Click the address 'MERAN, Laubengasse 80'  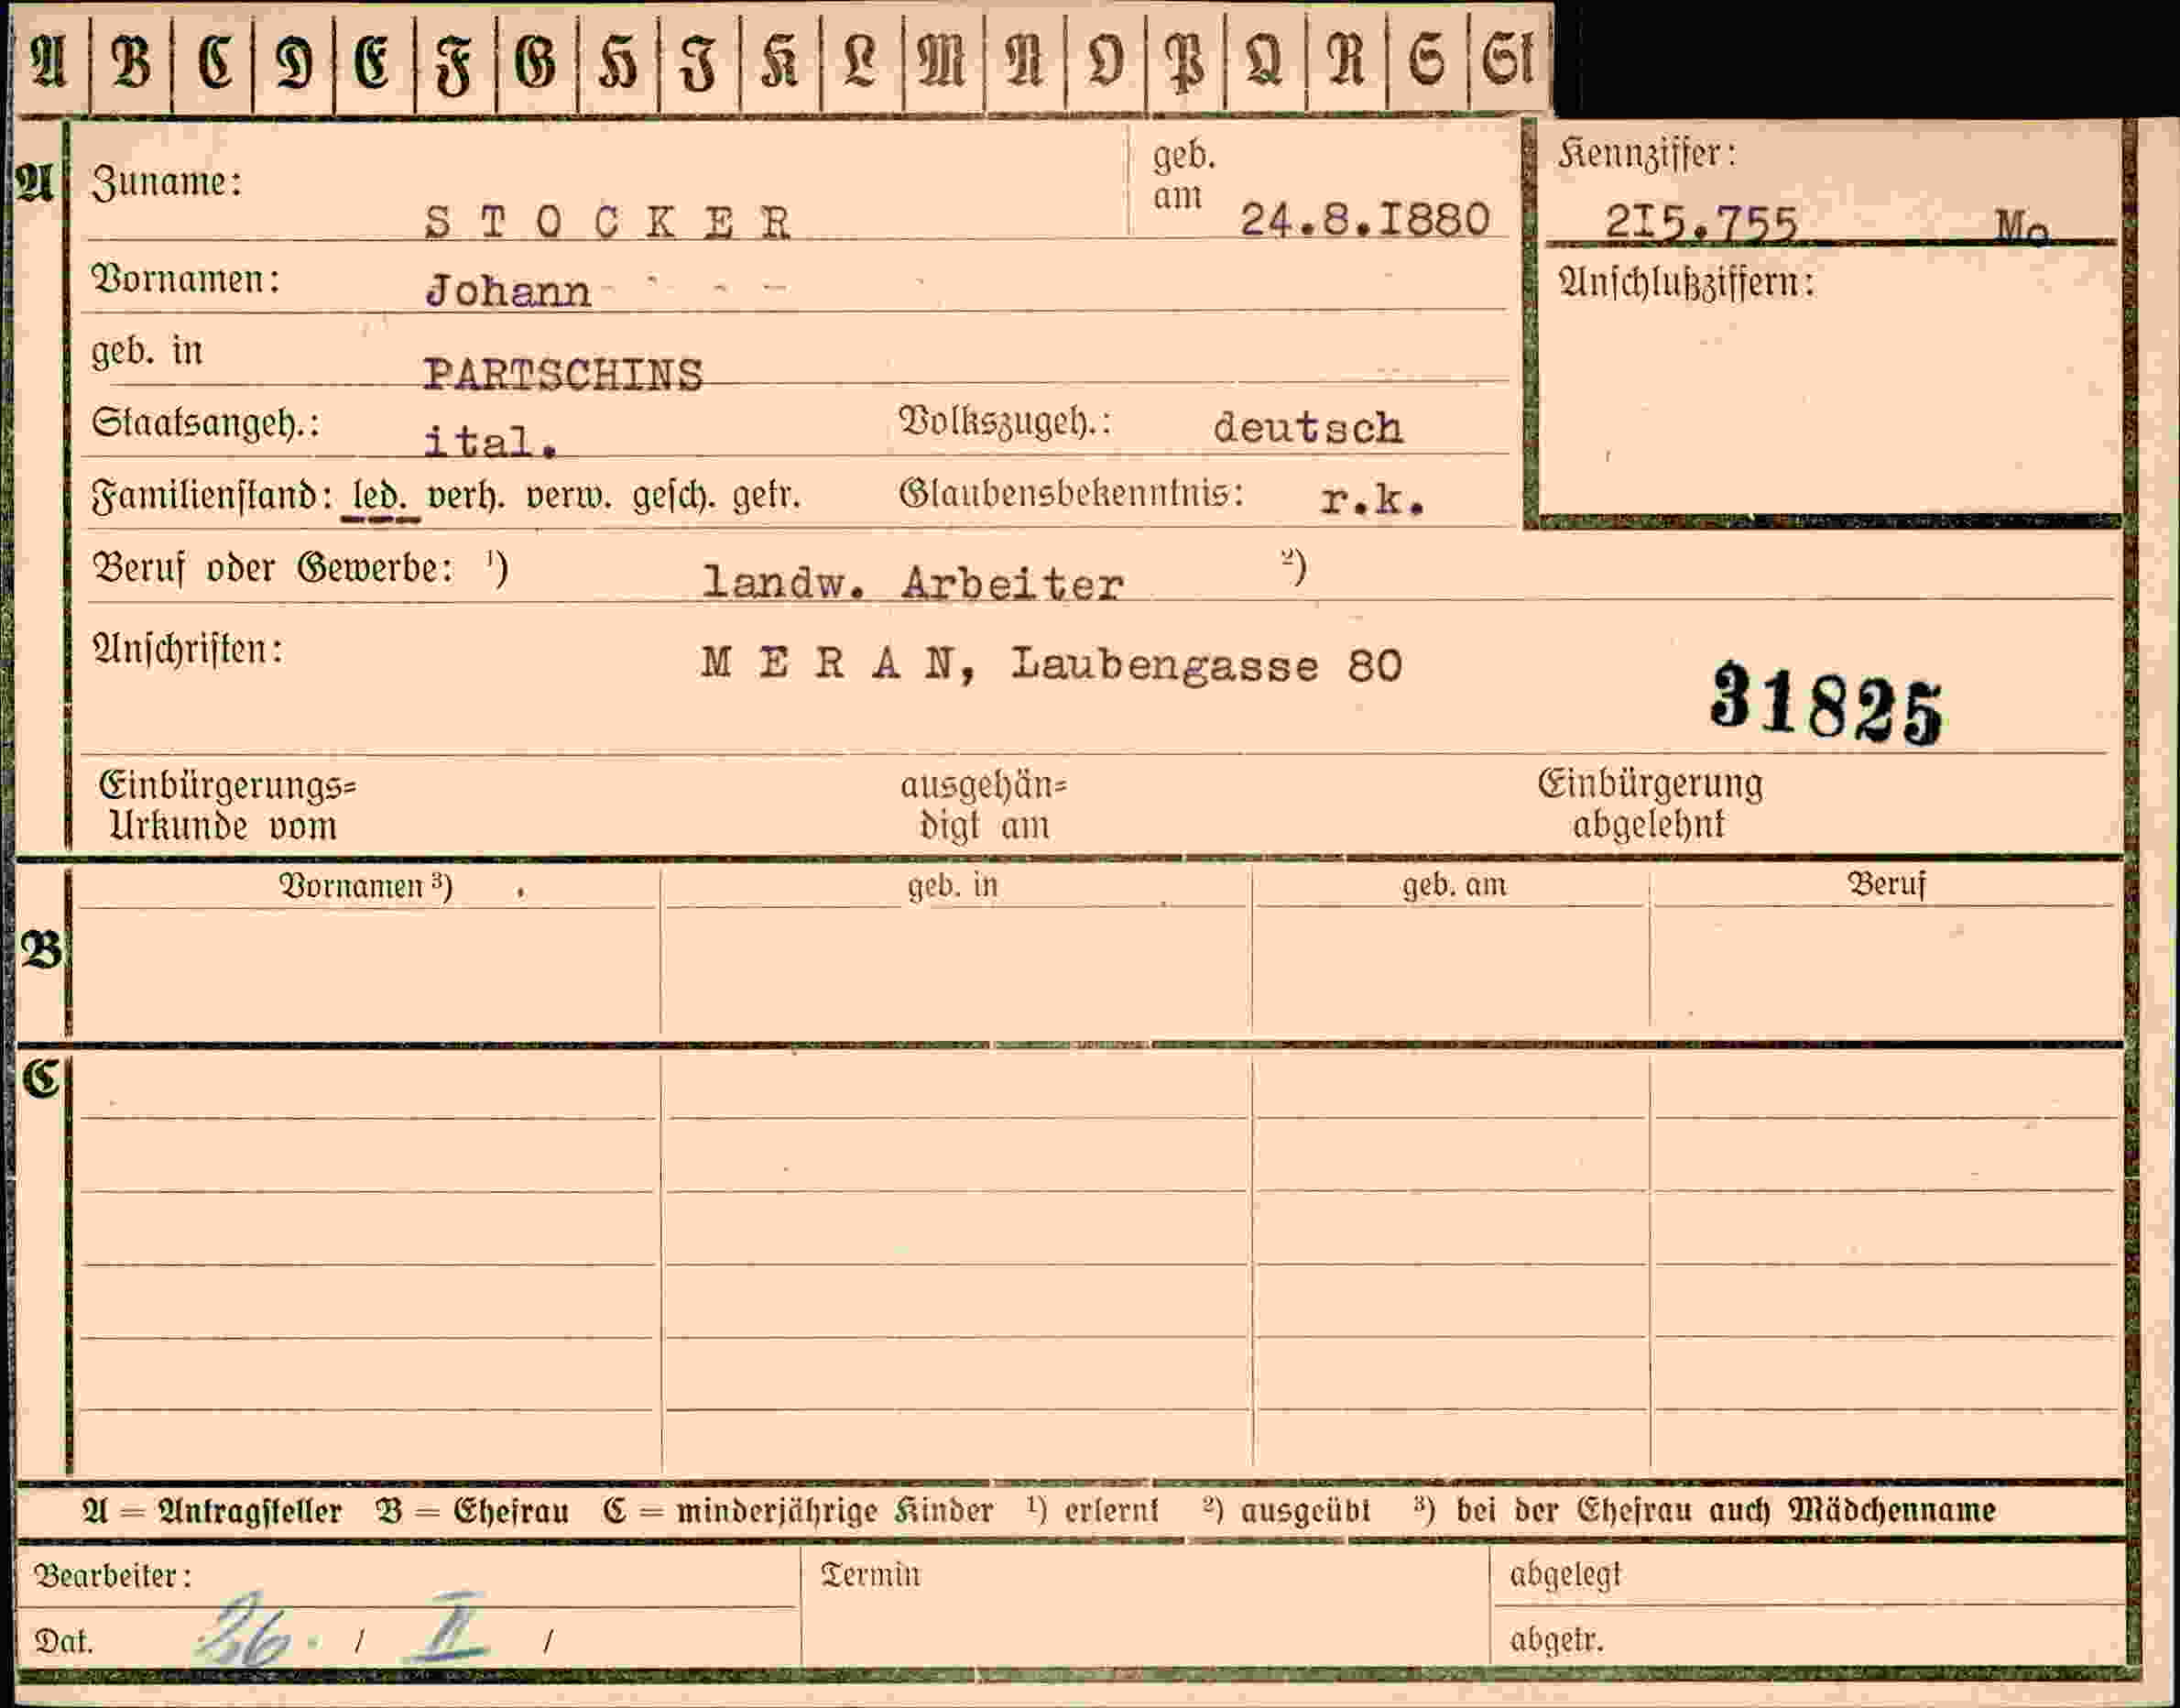(1052, 664)
